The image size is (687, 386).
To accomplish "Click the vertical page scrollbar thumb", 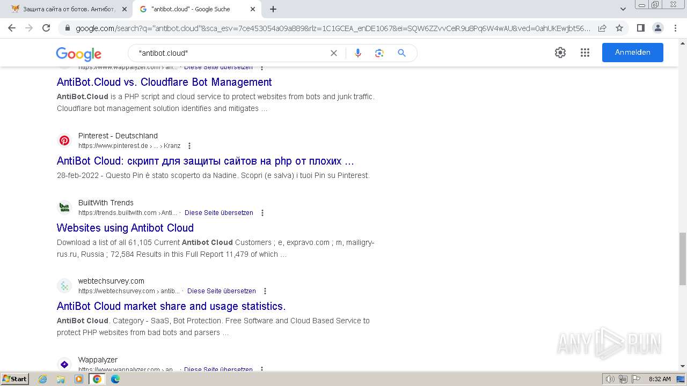I will pos(683,259).
